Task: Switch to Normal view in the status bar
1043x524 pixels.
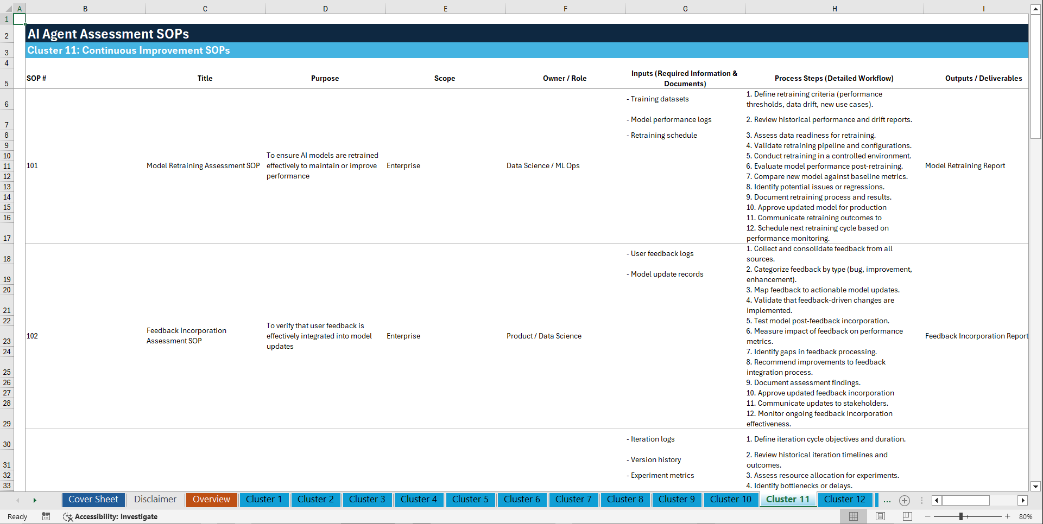Action: (x=852, y=516)
